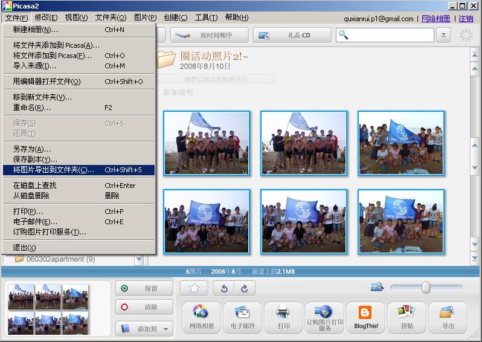The width and height of the screenshot is (482, 342).
Task: Choose 在磁盘上查找 menu entry
Action: (79, 186)
